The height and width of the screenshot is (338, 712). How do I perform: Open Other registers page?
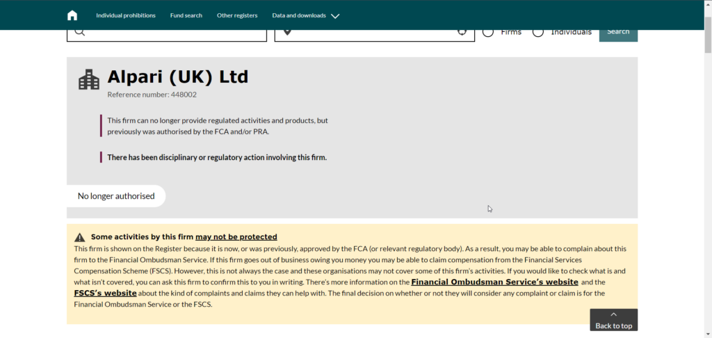237,15
